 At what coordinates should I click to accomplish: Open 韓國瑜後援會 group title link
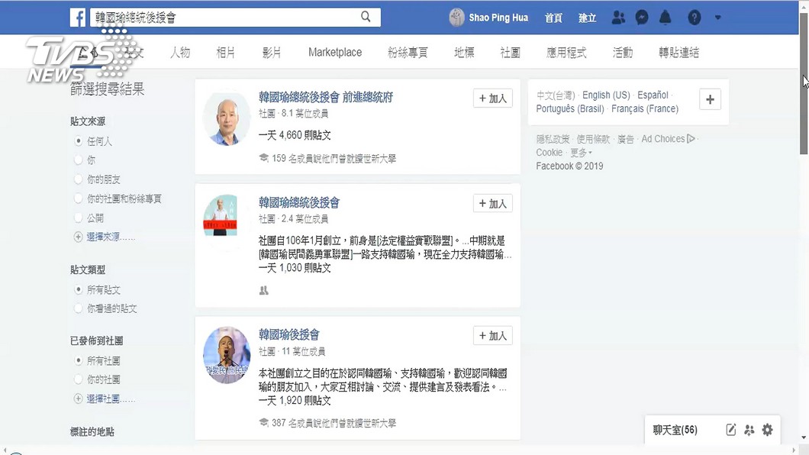click(289, 334)
